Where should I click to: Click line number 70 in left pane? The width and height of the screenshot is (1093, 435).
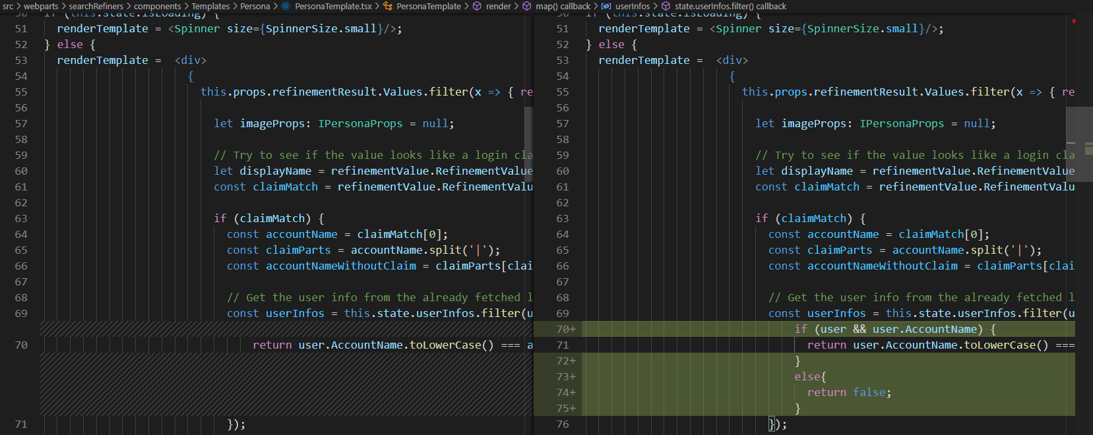(21, 345)
